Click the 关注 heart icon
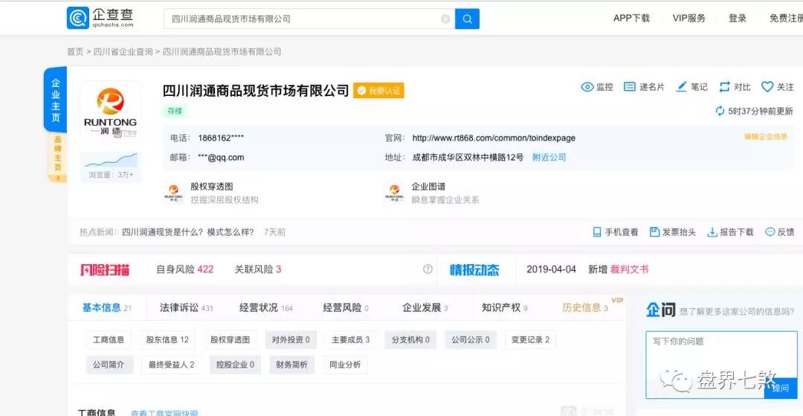 pyautogui.click(x=767, y=87)
